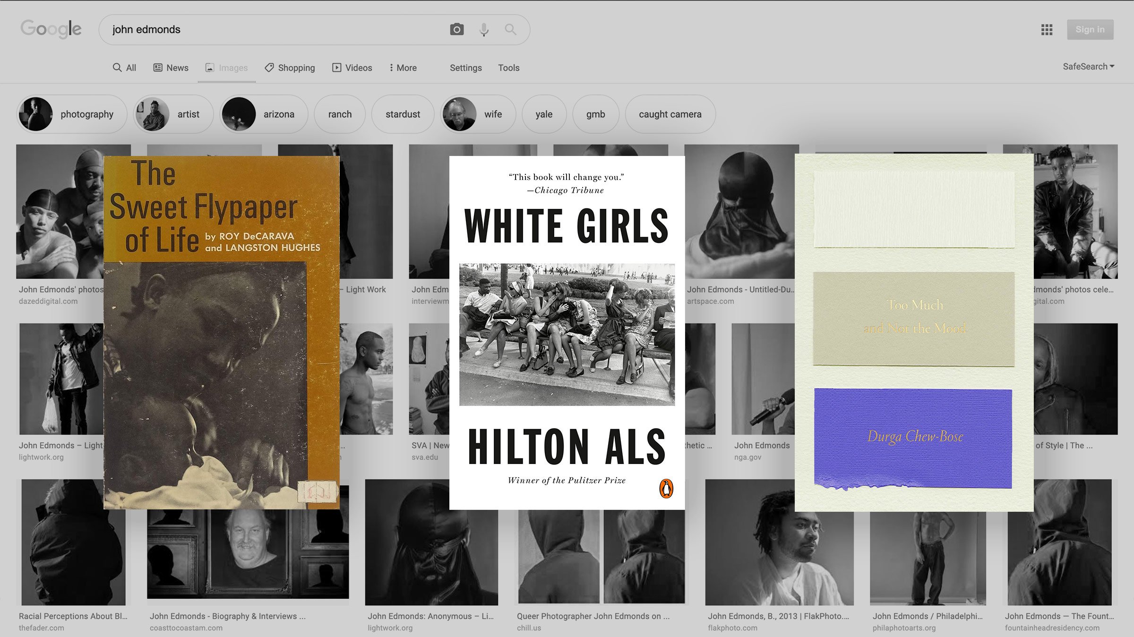Click the coasttocoastam.com source link

[186, 628]
